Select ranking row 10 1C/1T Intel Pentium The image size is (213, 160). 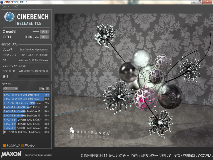tap(26, 132)
